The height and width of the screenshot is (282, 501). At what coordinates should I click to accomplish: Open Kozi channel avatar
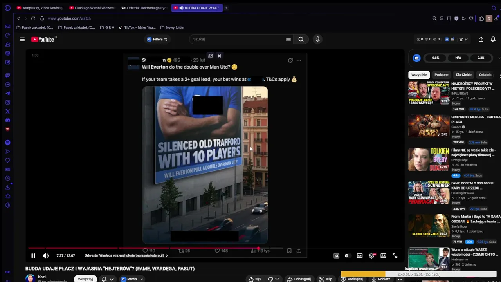30,278
